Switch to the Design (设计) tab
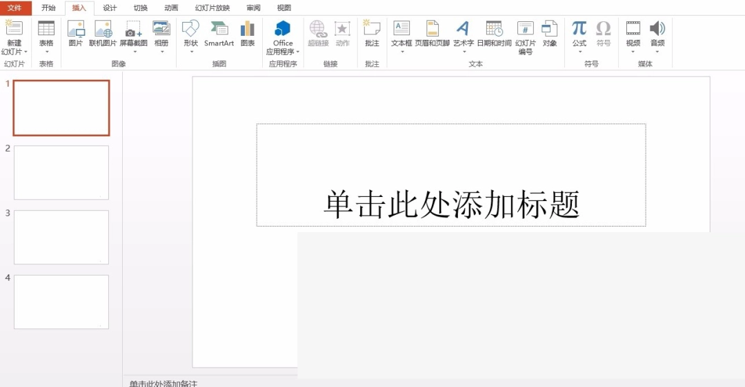 (x=110, y=8)
